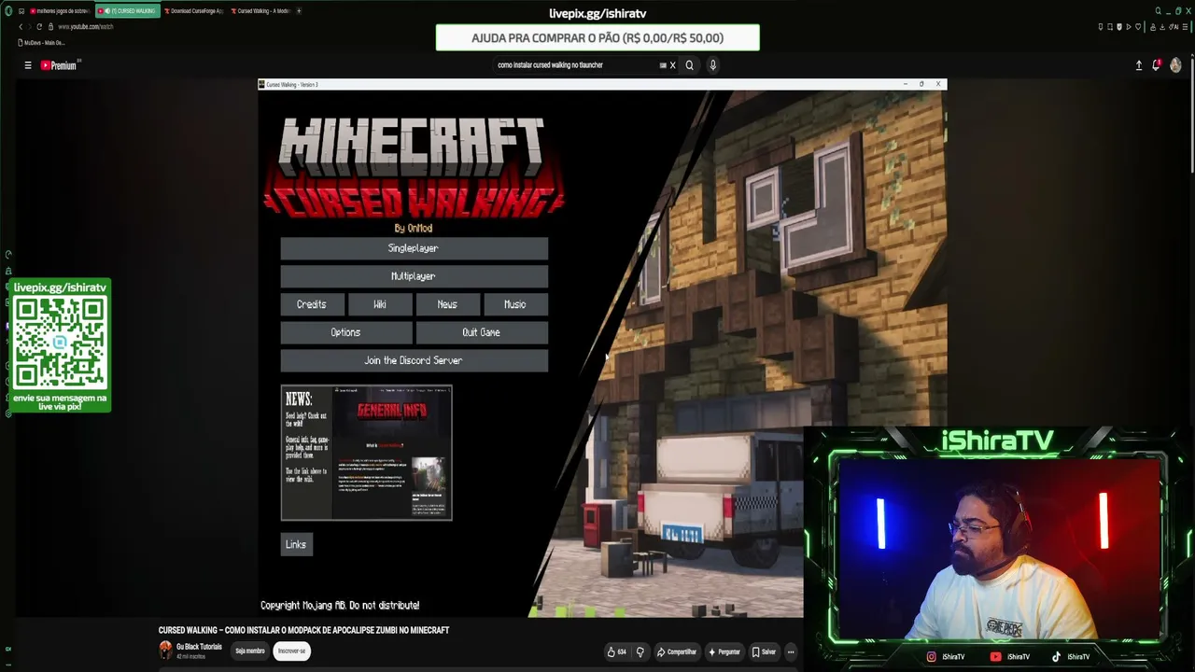Open a new browser tab

tap(300, 11)
